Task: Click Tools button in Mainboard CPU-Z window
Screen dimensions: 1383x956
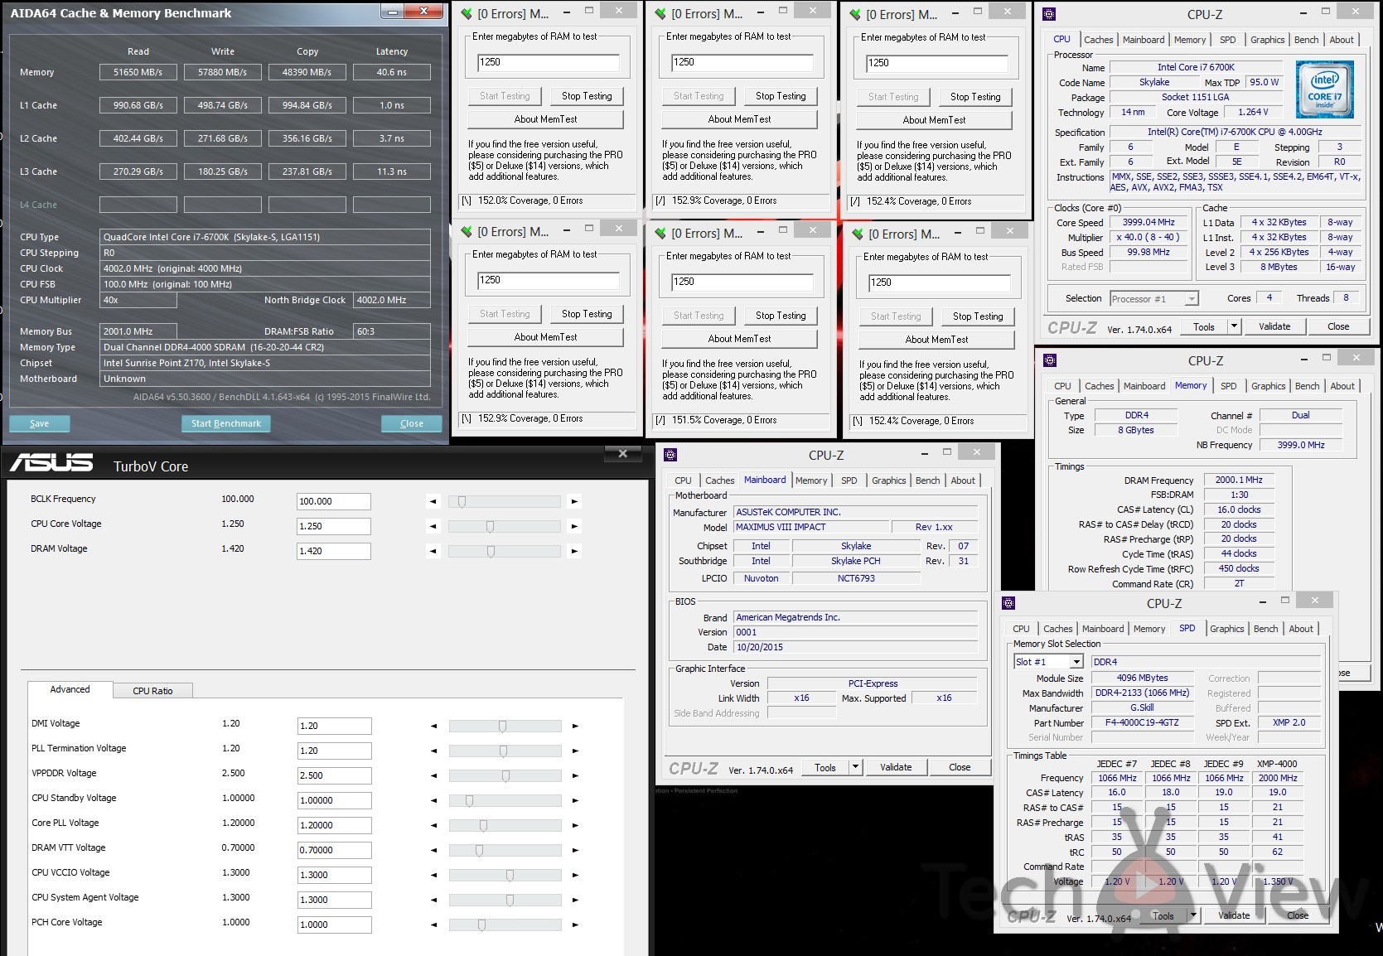Action: coord(825,767)
